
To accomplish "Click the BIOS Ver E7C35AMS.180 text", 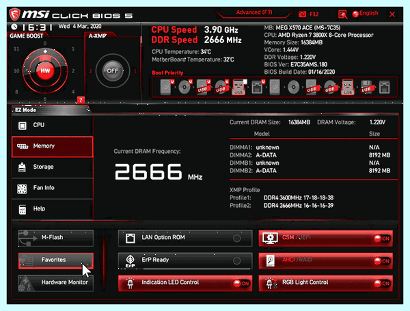I will [295, 65].
